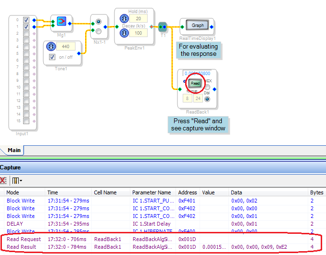Click ReadBack1 format field 24
The image size is (326, 255).
tap(198, 98)
